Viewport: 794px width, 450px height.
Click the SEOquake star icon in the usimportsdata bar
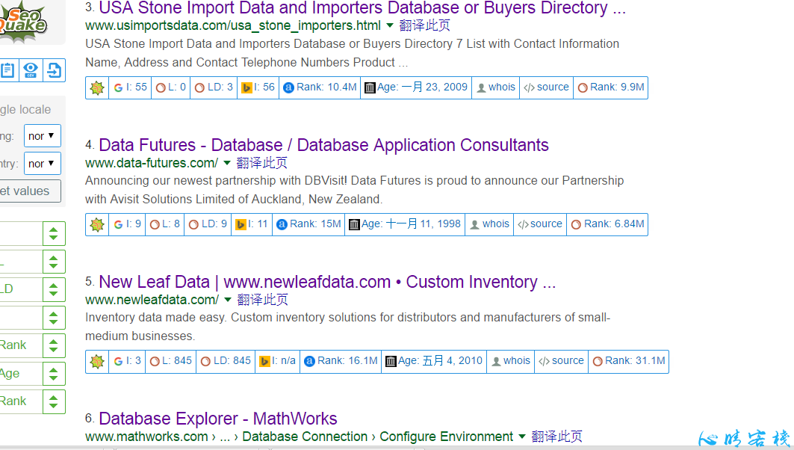pyautogui.click(x=97, y=87)
